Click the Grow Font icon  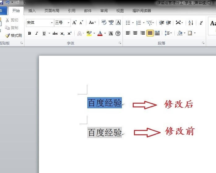click(75, 23)
